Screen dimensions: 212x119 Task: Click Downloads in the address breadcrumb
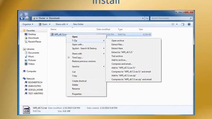(54, 18)
